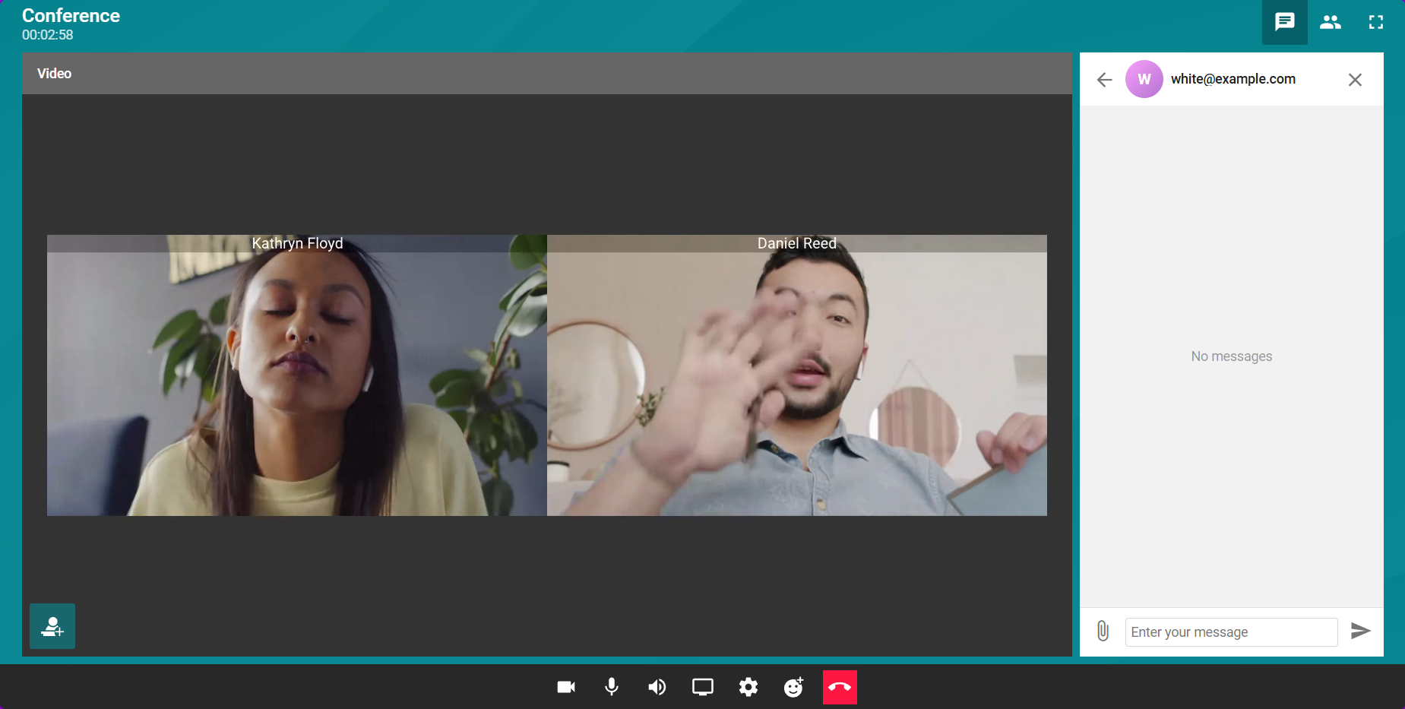
Task: Click the add participant button
Action: pos(52,626)
